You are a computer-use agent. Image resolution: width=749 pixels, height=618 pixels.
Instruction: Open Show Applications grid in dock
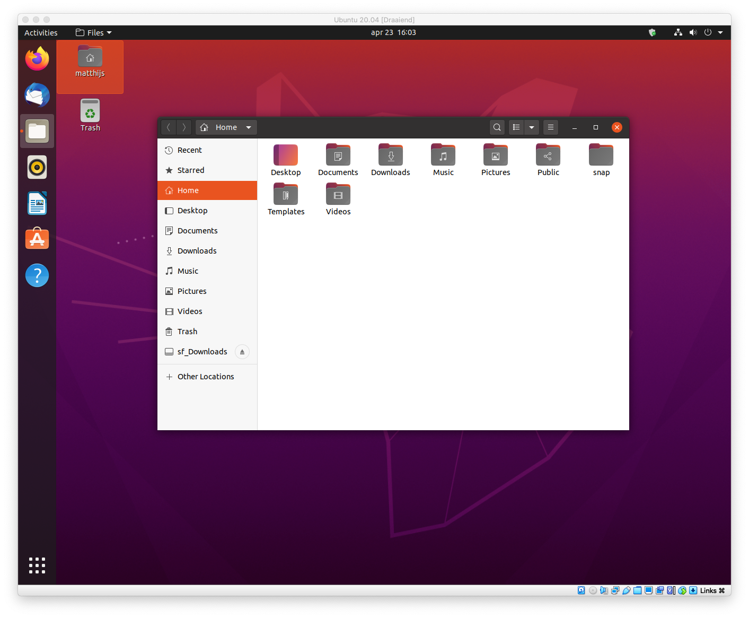click(37, 565)
